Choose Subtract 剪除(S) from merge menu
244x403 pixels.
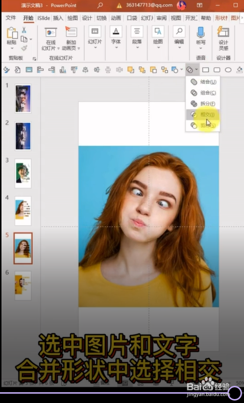[x=203, y=126]
